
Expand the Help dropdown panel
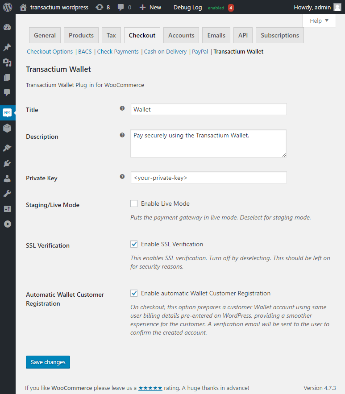click(x=319, y=21)
